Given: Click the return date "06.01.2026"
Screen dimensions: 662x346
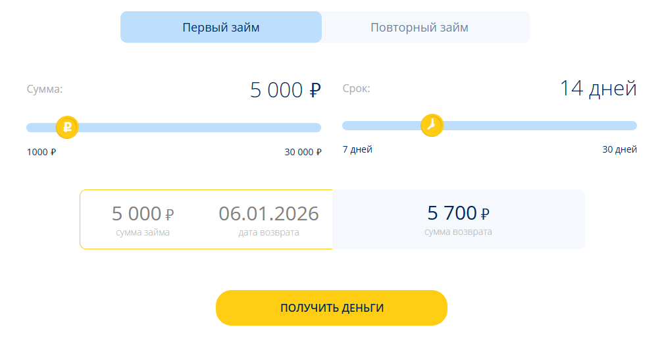Looking at the screenshot, I should 268,214.
